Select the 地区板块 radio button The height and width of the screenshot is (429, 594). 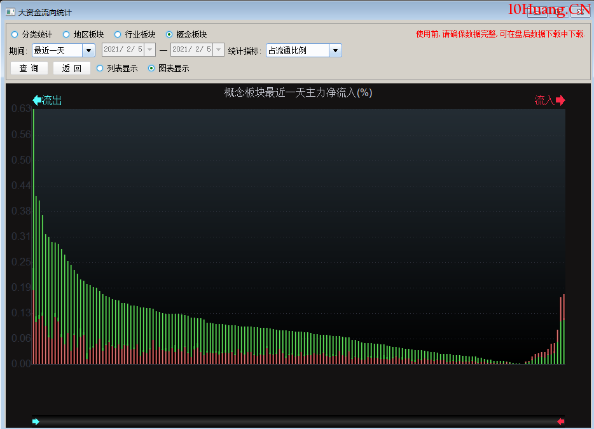coord(66,34)
